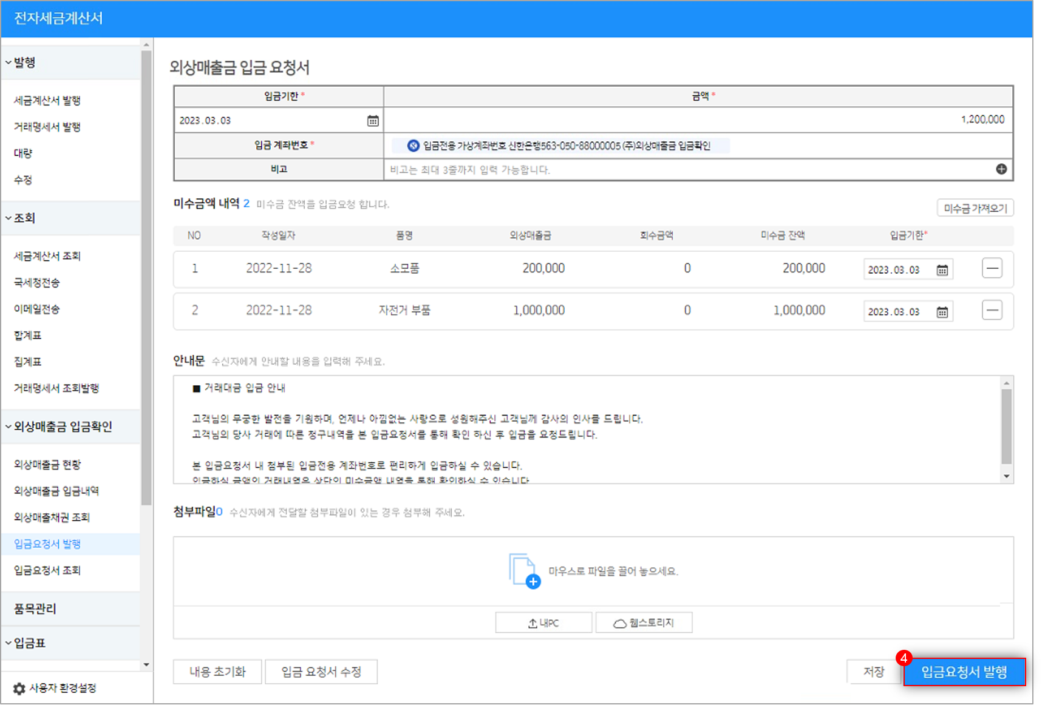Click the file add icon in drop area
Screen dimensions: 1045x705
point(525,571)
